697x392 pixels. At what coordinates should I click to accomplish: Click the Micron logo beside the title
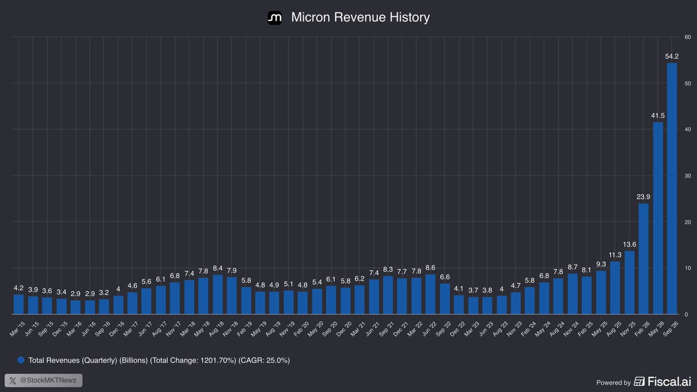[x=275, y=18]
